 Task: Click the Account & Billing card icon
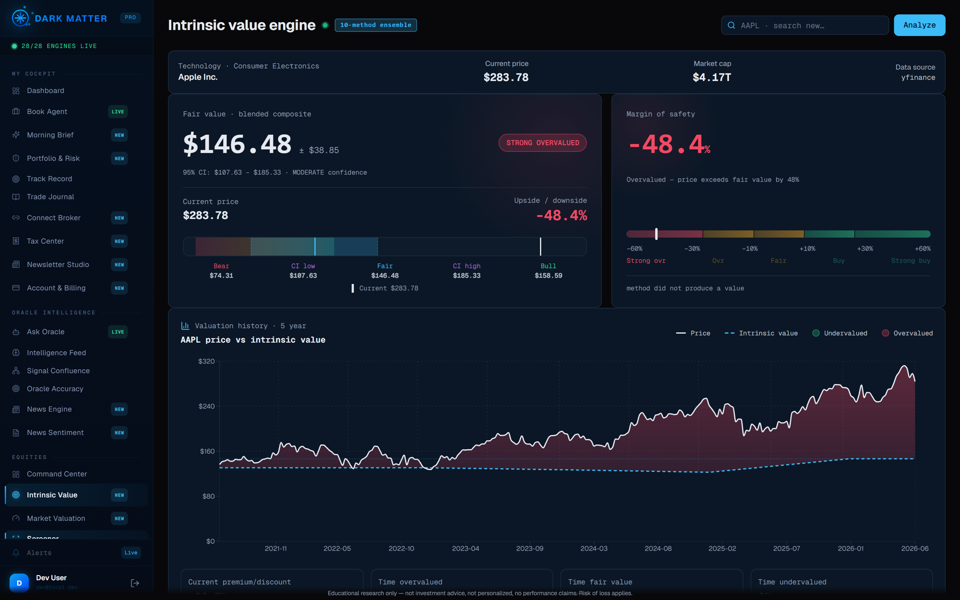[16, 288]
